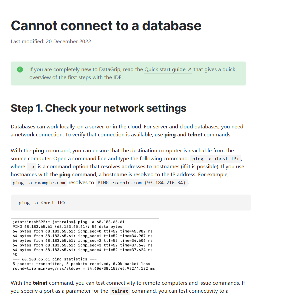302x297 pixels.
Task: Click the green tip box text about DataGrip
Action: 132,74
